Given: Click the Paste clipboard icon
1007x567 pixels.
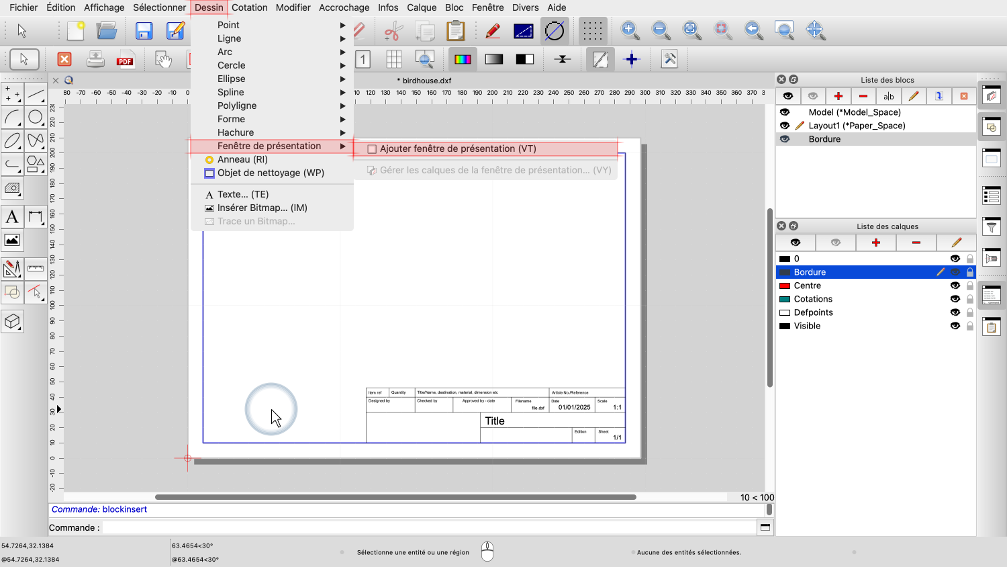Looking at the screenshot, I should 455,31.
